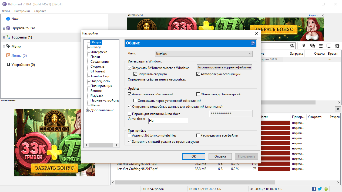This screenshot has width=342, height=192.
Task: Click Ассоциировать с торрент-файлами button
Action: point(224,67)
